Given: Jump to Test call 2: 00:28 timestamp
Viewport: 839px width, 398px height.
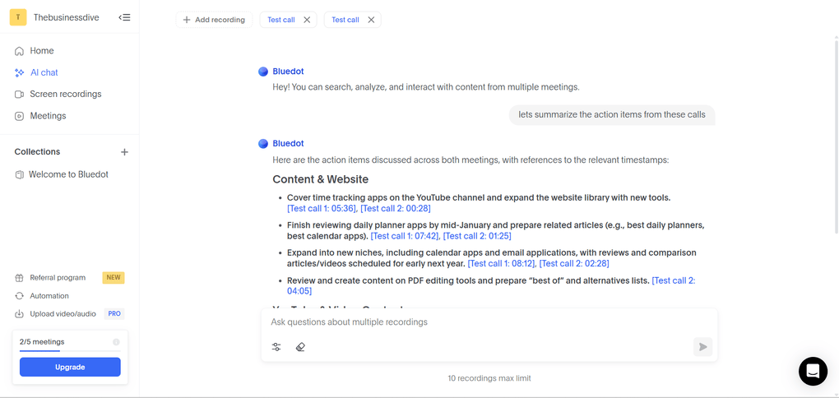Looking at the screenshot, I should coord(396,208).
